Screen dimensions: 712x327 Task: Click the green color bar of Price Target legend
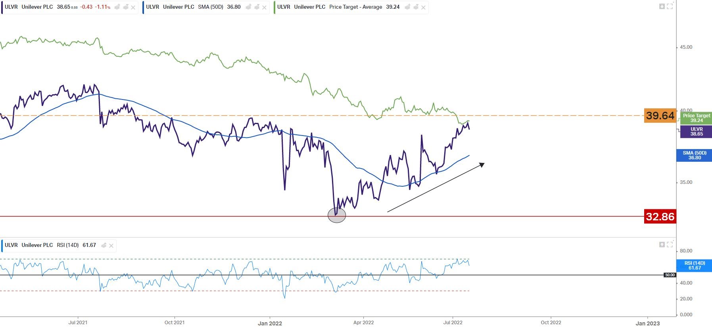coord(274,7)
